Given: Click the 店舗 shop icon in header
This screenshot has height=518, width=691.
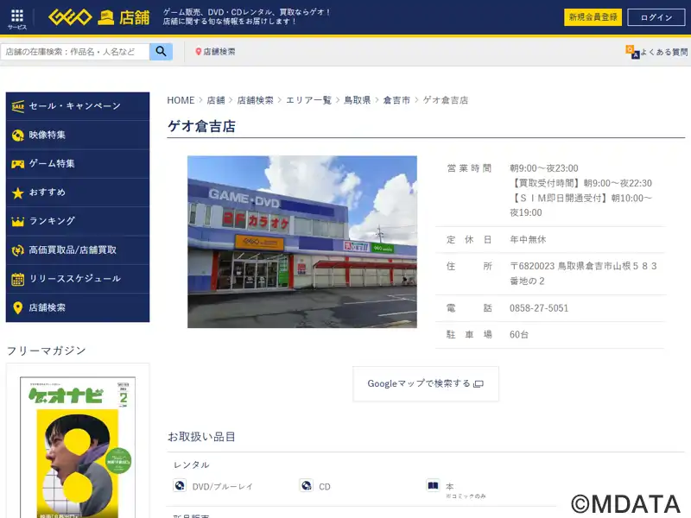Looking at the screenshot, I should pyautogui.click(x=105, y=17).
